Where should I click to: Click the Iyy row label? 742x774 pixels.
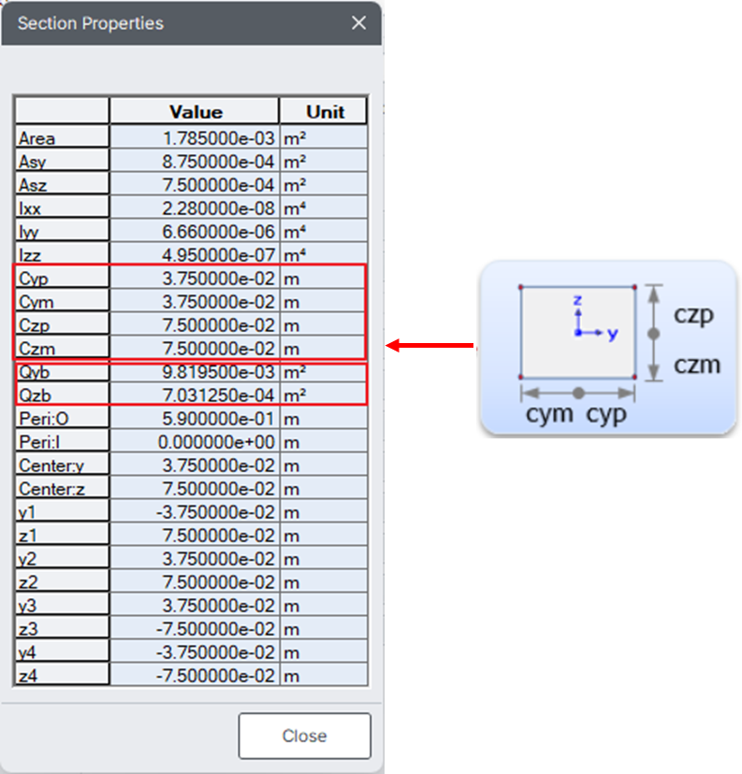(x=62, y=231)
